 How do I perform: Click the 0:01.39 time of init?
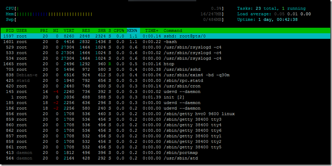(151, 97)
